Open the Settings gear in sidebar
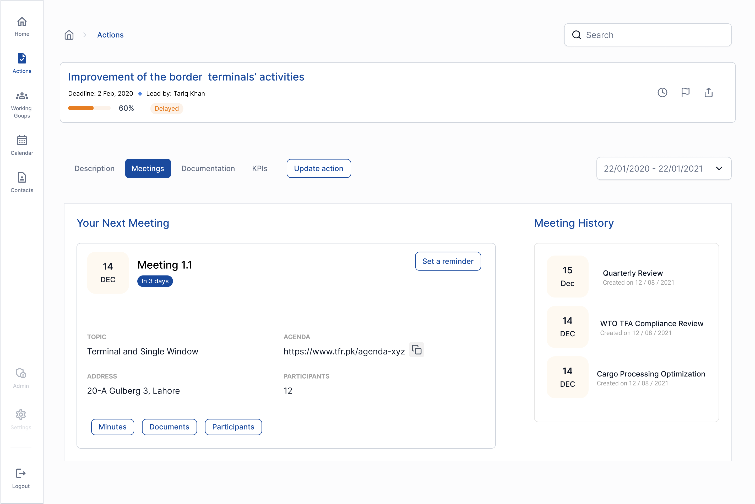Screen dimensions: 755x504 coord(21,415)
